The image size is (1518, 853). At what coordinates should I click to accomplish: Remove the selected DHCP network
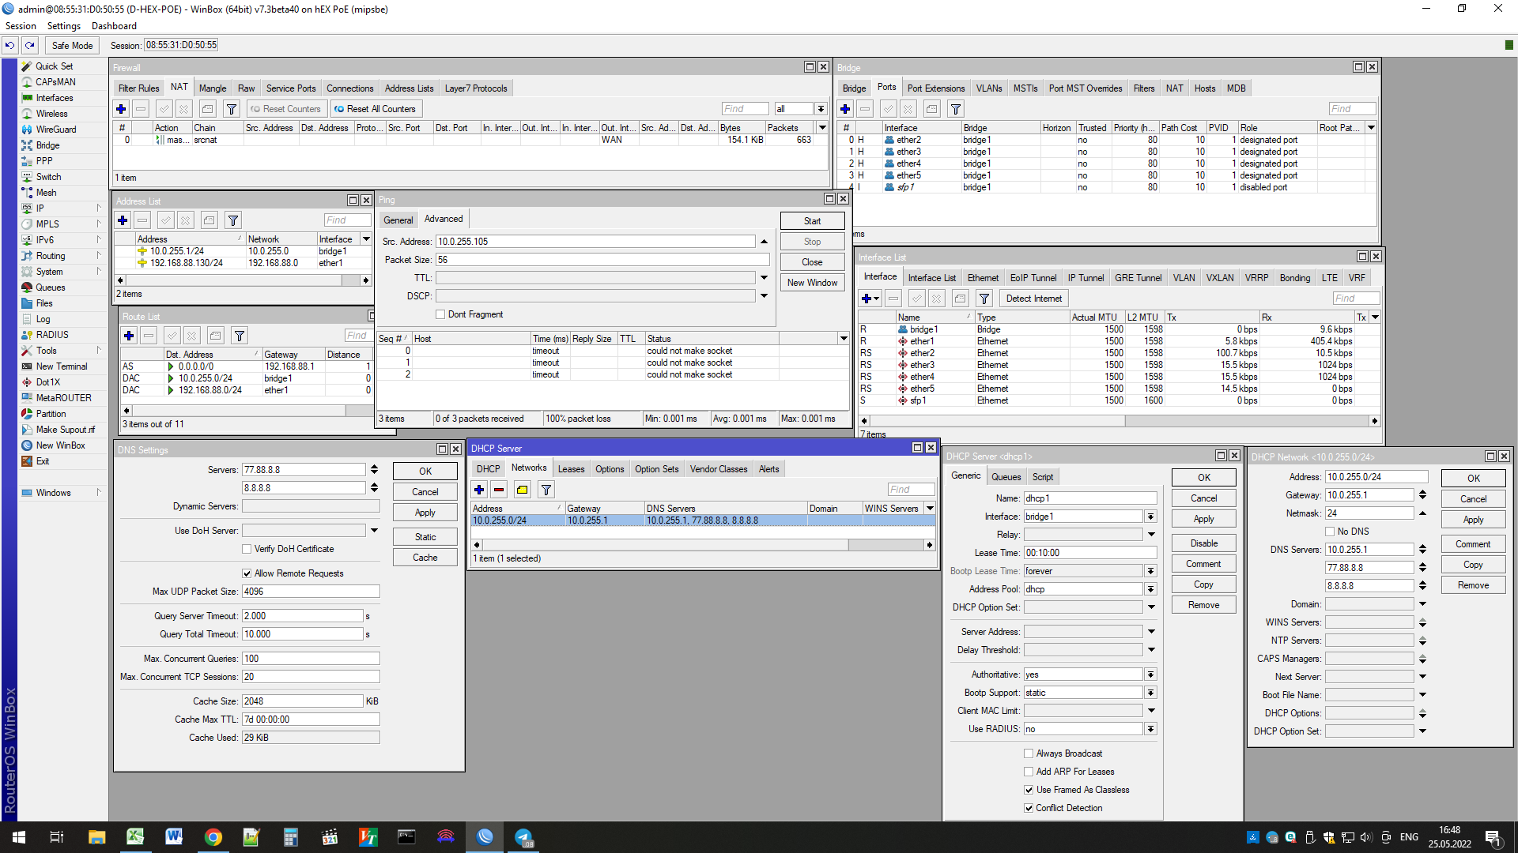pyautogui.click(x=499, y=490)
